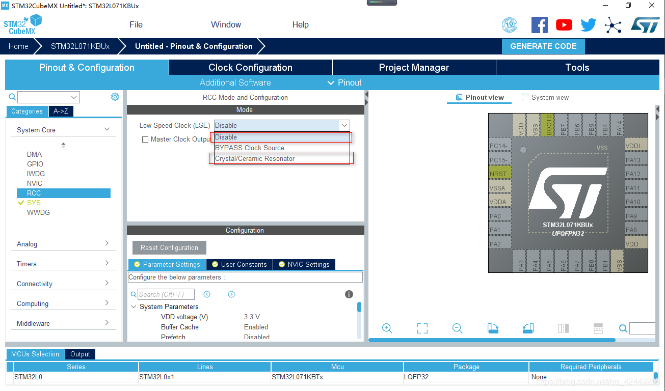Open the YouTube channel icon
Image resolution: width=665 pixels, height=391 pixels.
[564, 24]
